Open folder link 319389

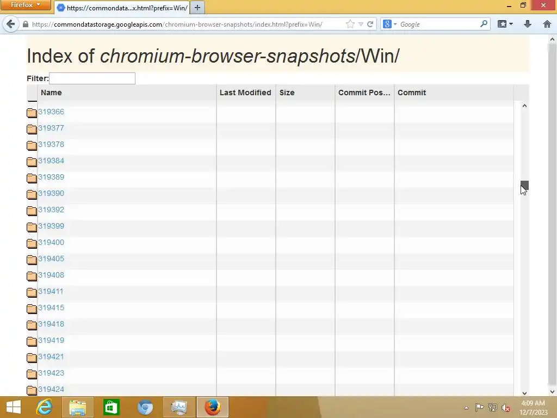pyautogui.click(x=51, y=177)
